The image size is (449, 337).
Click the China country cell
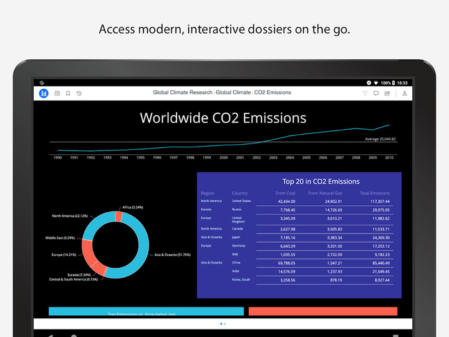(x=238, y=263)
